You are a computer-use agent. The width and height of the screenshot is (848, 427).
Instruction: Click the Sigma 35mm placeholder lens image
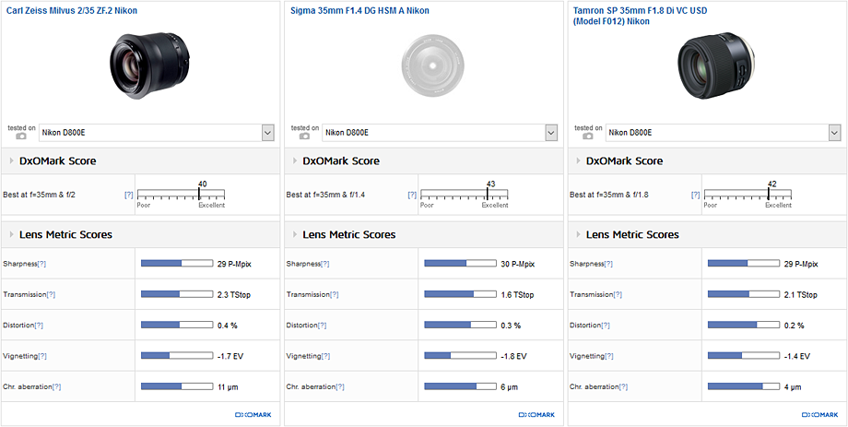(x=432, y=65)
